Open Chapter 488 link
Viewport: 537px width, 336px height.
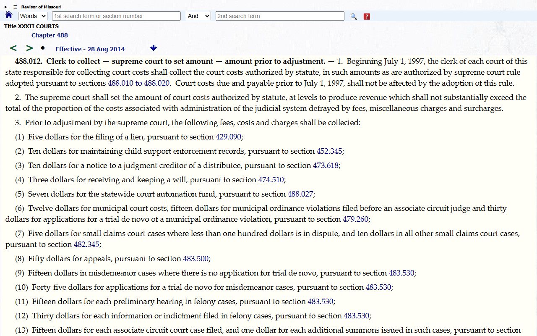pos(50,35)
